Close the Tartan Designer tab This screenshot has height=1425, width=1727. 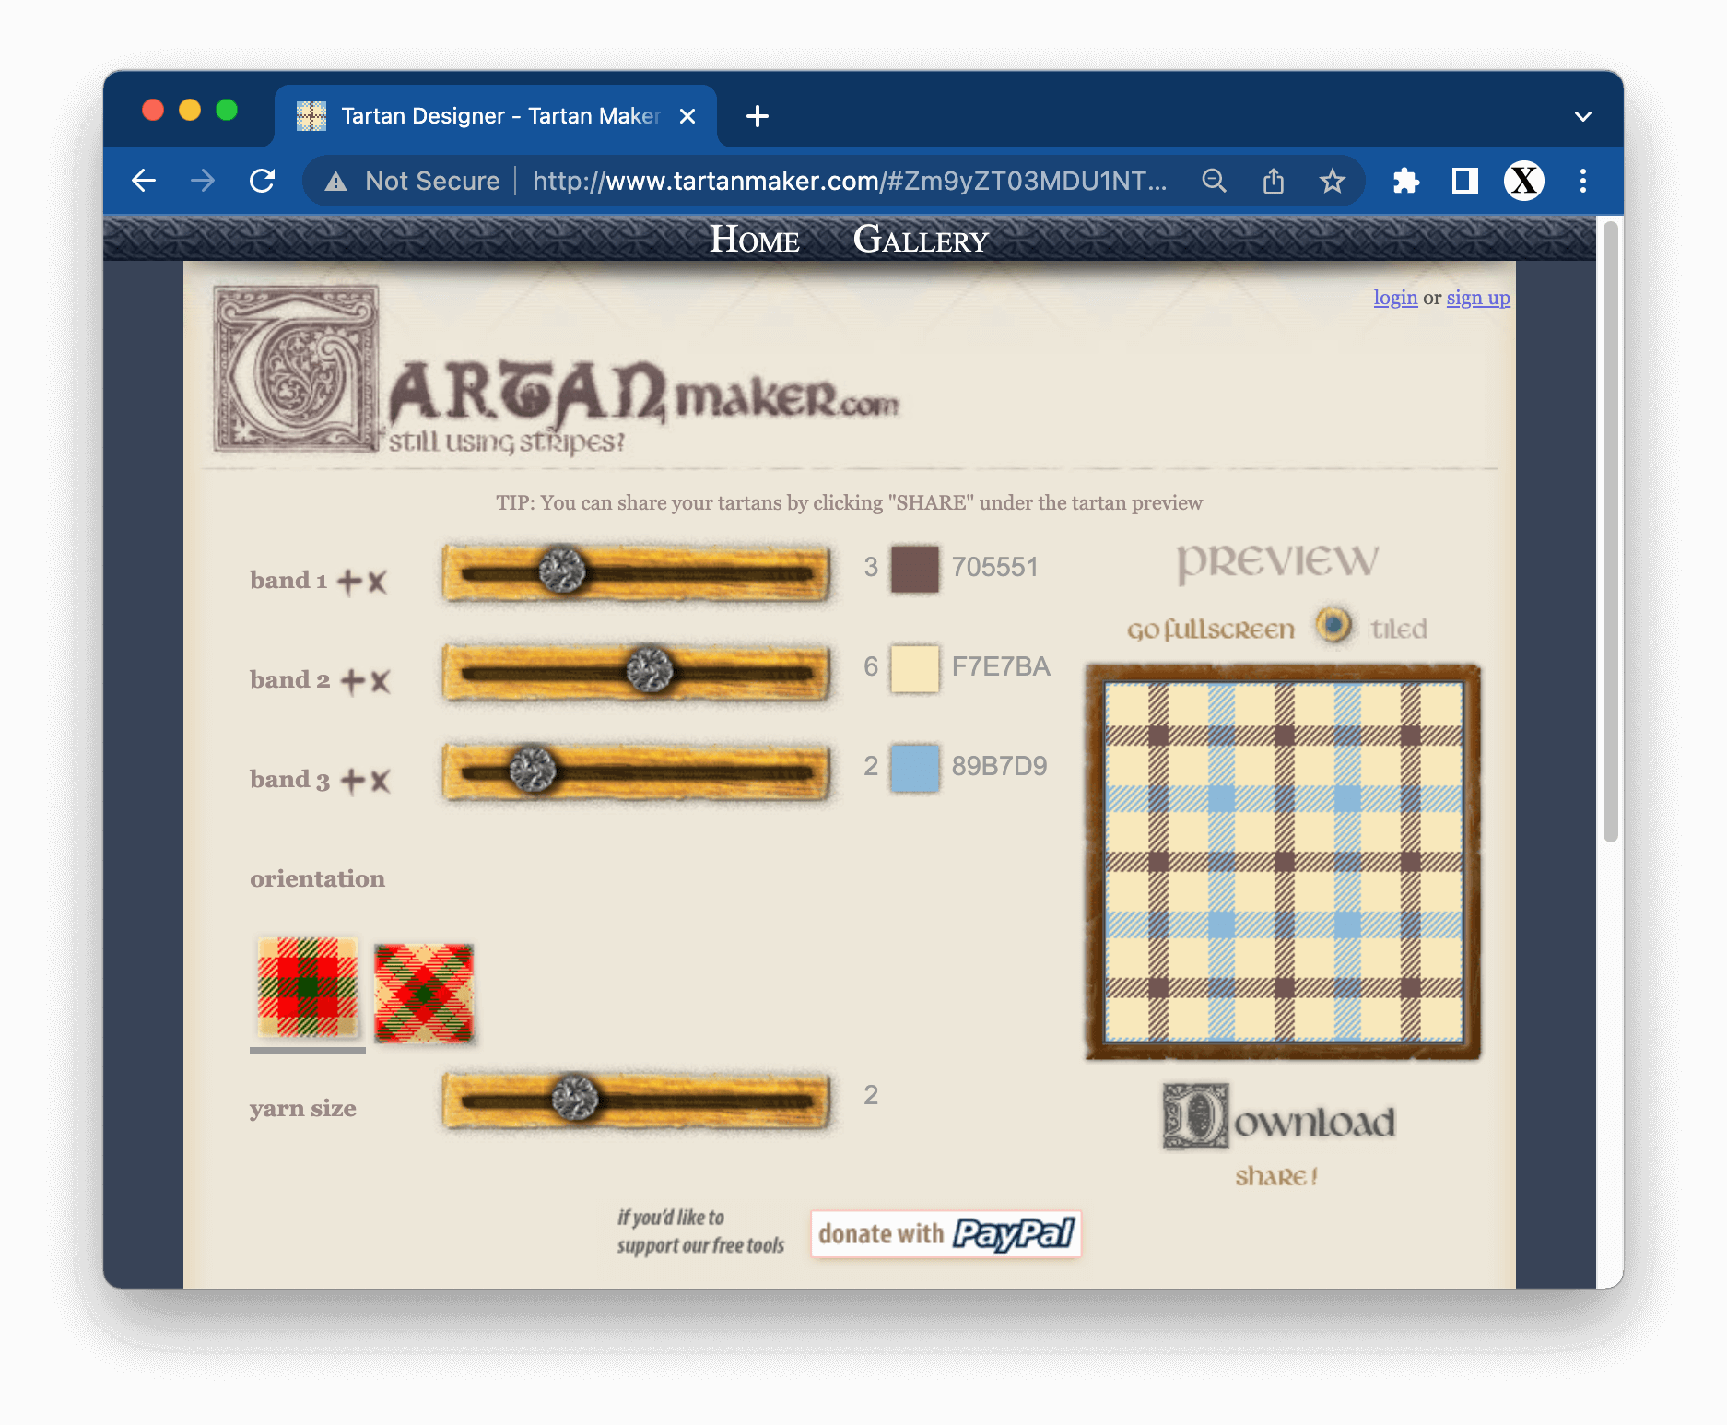[x=687, y=116]
